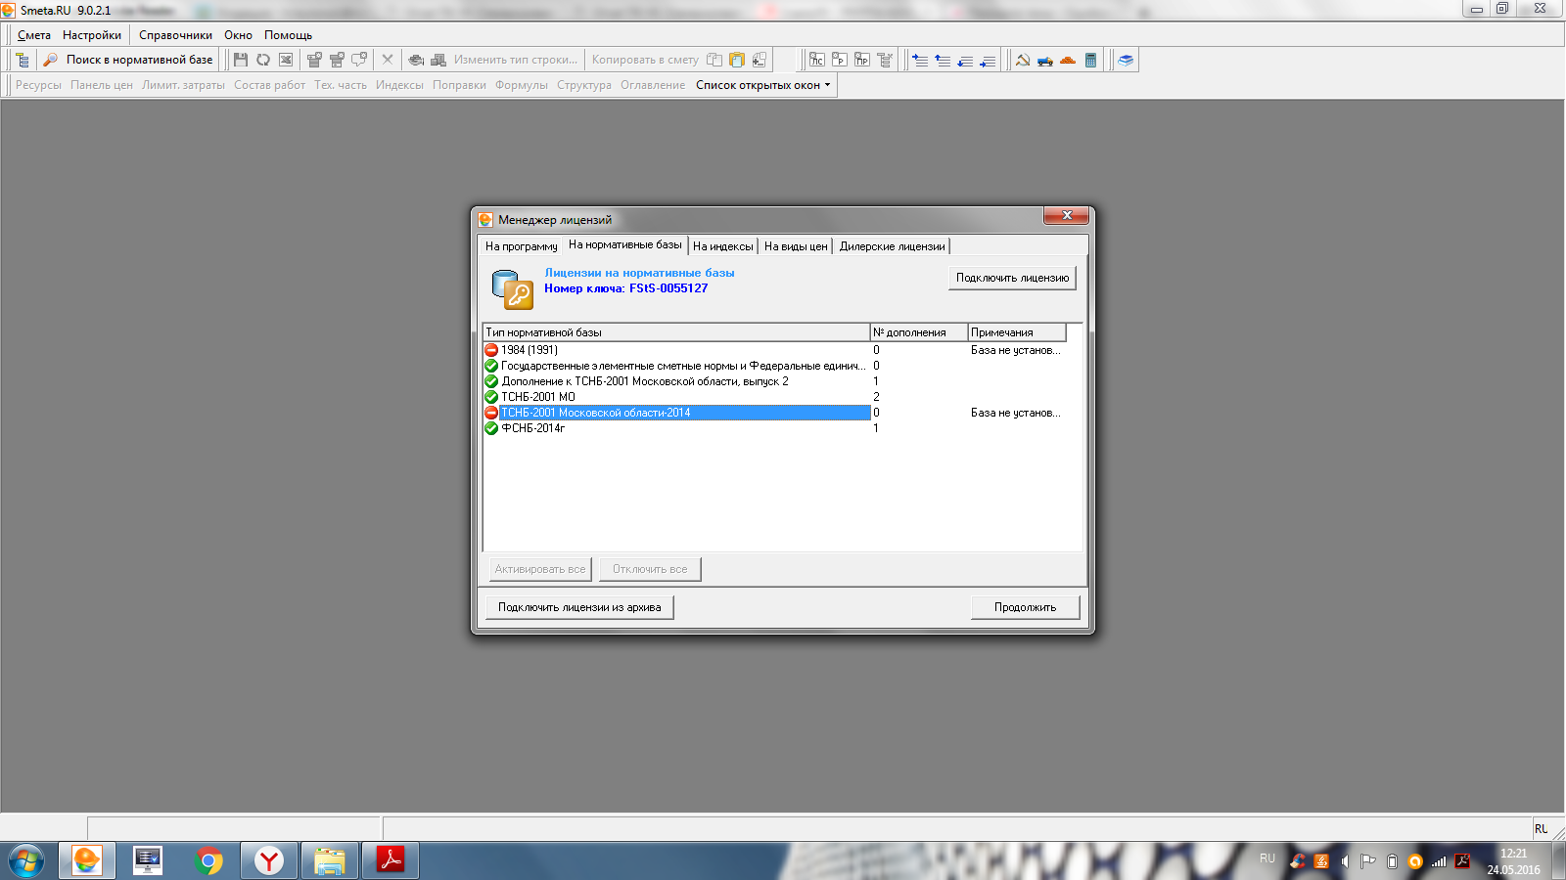Viewport: 1566px width, 880px height.
Task: Click the red blocked icon beside 1984 (1991)
Action: coord(491,350)
